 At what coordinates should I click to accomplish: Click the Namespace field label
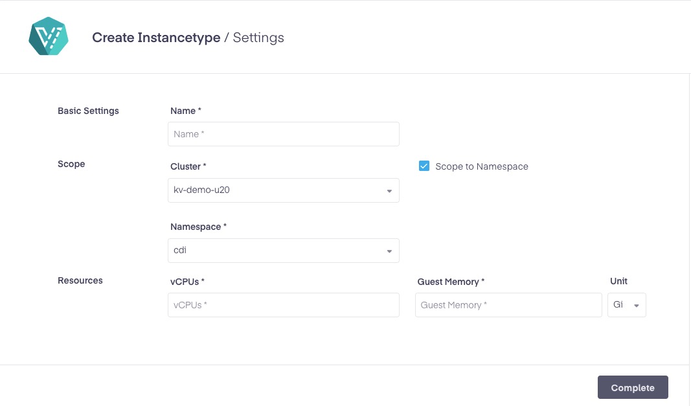[x=198, y=227]
